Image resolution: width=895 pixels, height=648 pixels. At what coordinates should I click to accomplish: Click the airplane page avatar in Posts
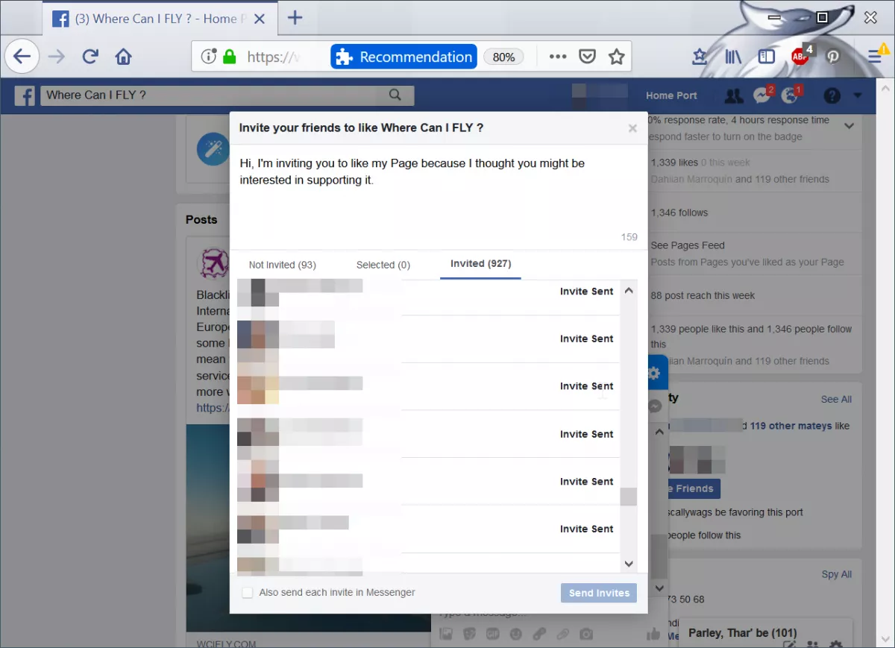213,262
